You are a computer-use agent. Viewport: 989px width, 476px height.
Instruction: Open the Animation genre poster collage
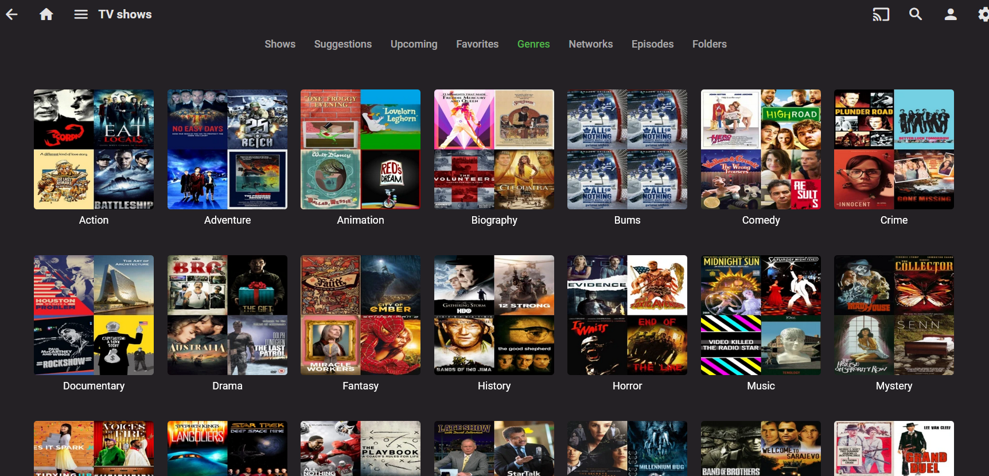pyautogui.click(x=360, y=149)
